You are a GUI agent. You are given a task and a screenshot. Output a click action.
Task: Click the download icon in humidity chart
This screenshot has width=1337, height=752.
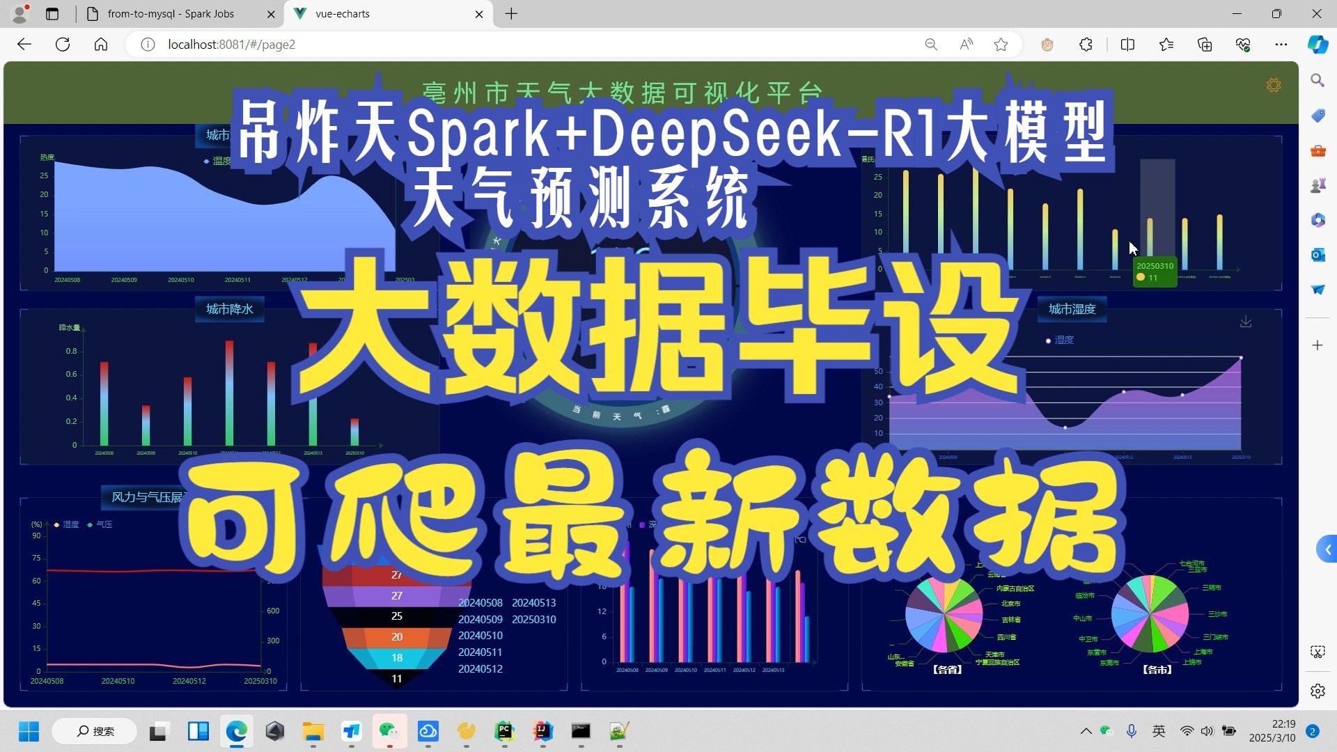click(1246, 322)
